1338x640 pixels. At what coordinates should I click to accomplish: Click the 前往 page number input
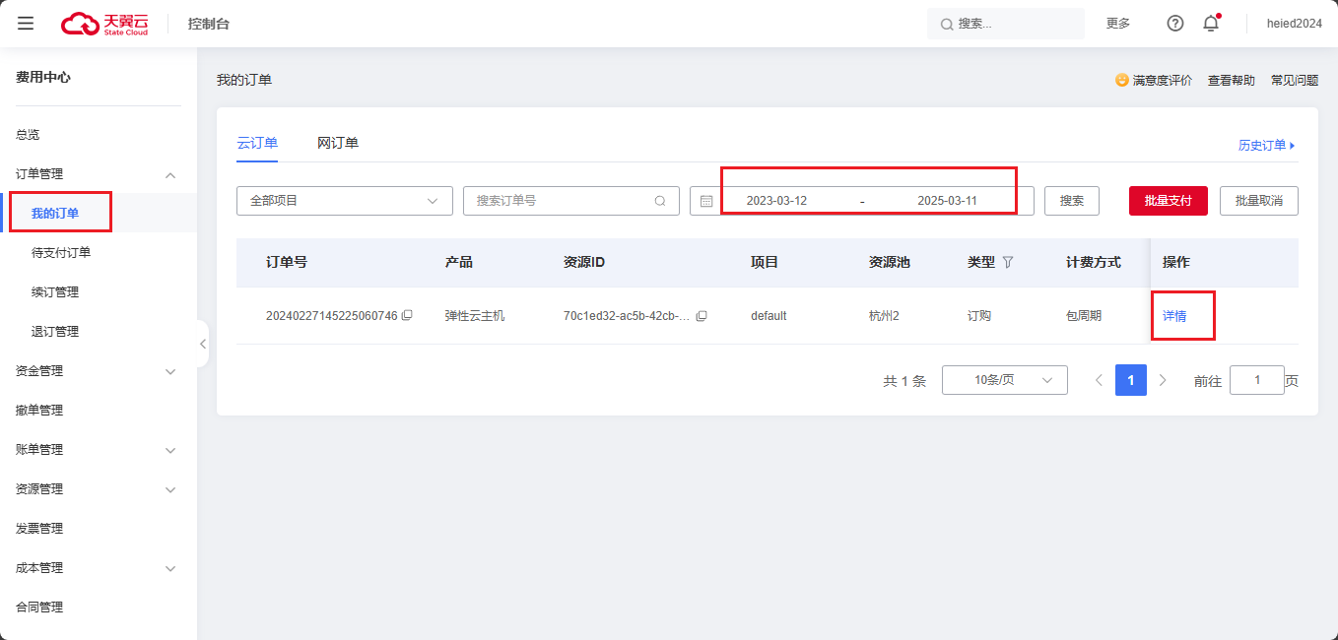[1257, 380]
